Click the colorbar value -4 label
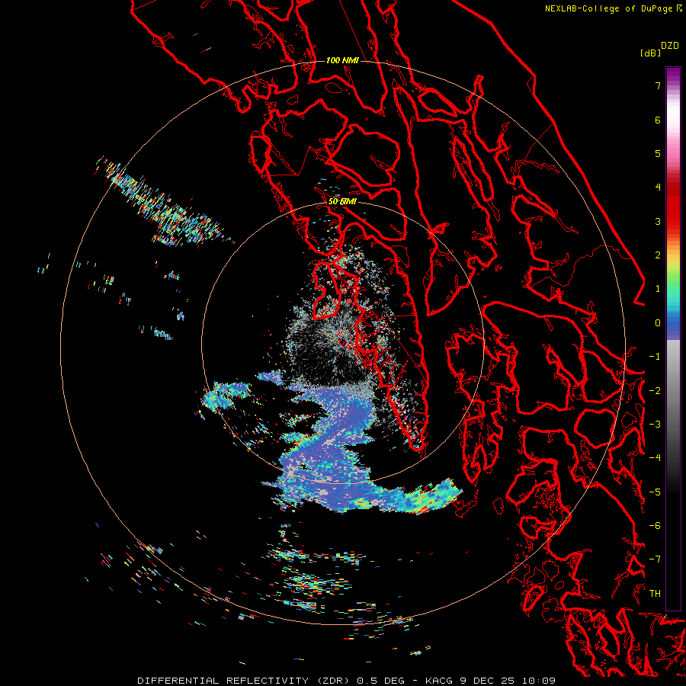The width and height of the screenshot is (686, 686). click(655, 458)
